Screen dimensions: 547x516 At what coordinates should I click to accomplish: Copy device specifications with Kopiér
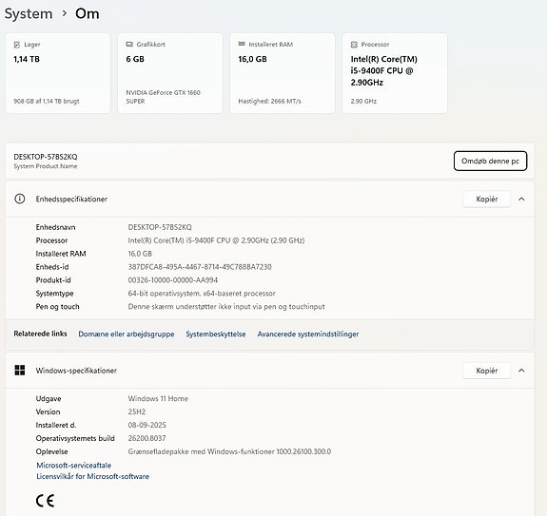(487, 199)
